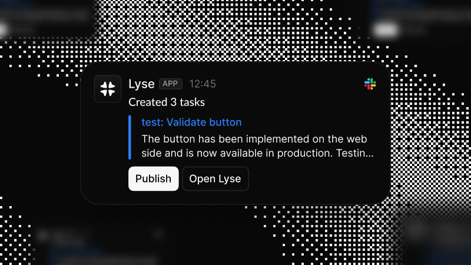Open the Lyse sender name

pos(141,84)
